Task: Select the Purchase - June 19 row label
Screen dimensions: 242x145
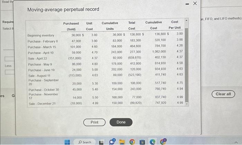Action: (41, 70)
